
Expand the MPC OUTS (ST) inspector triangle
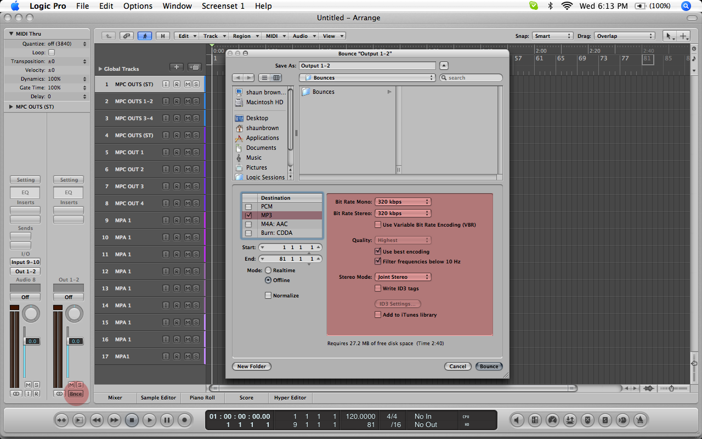[x=11, y=107]
